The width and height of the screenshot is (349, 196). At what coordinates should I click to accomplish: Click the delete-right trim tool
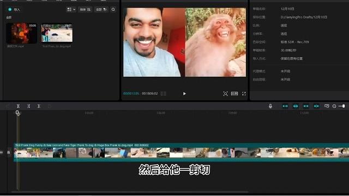tap(39, 106)
